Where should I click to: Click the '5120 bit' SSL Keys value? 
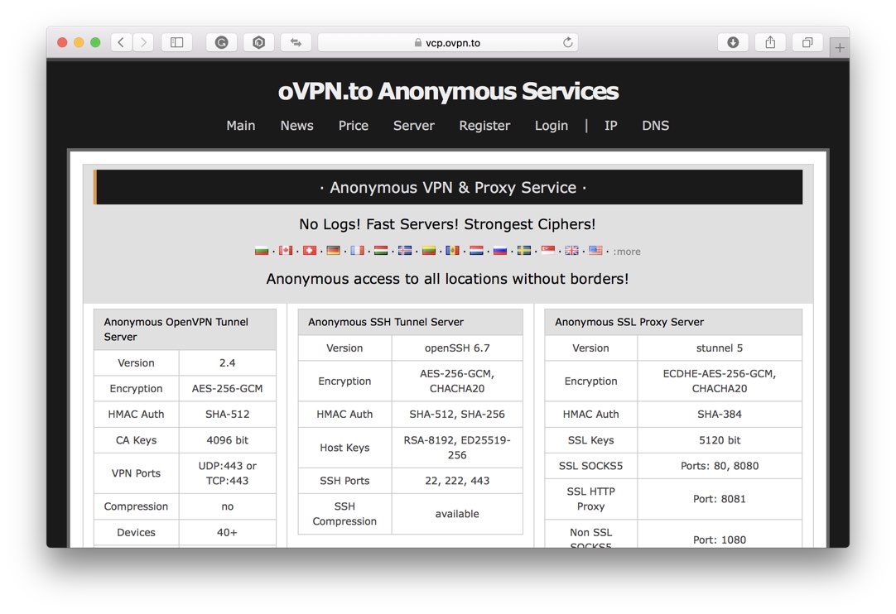(720, 440)
